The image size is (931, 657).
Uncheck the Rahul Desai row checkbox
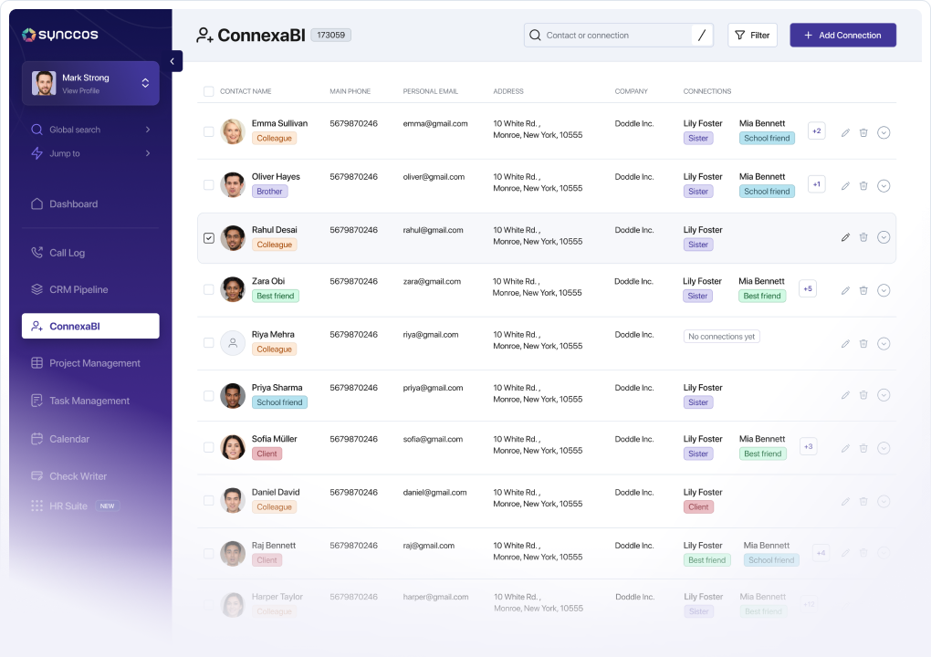click(x=209, y=238)
